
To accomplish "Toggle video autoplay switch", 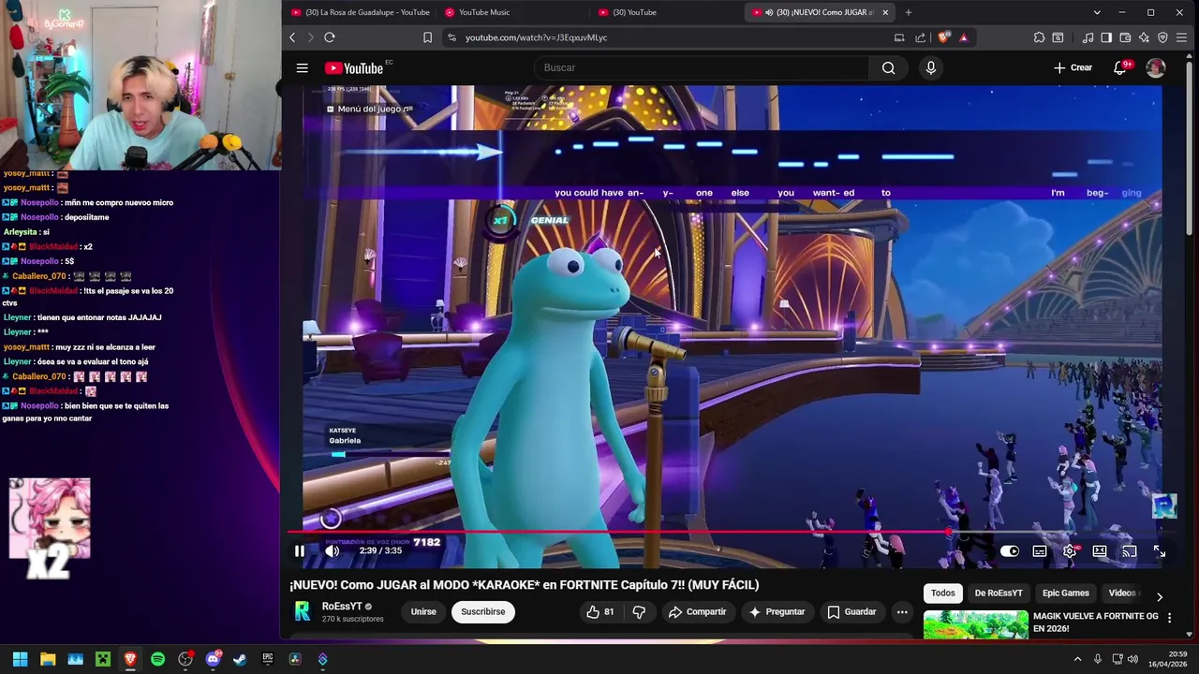I will tap(1009, 551).
